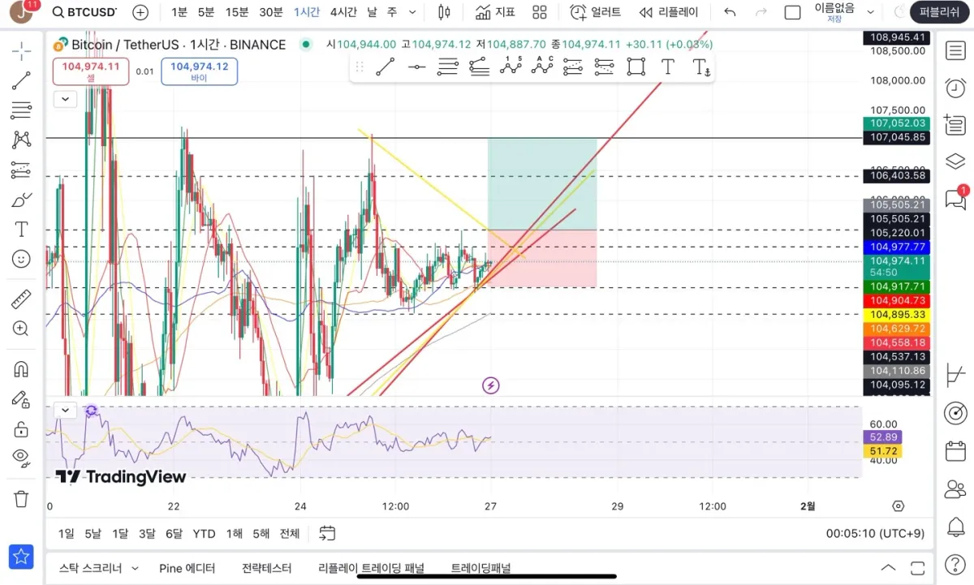This screenshot has height=585, width=974.
Task: Open the candlestick chart type icon
Action: coord(443,12)
